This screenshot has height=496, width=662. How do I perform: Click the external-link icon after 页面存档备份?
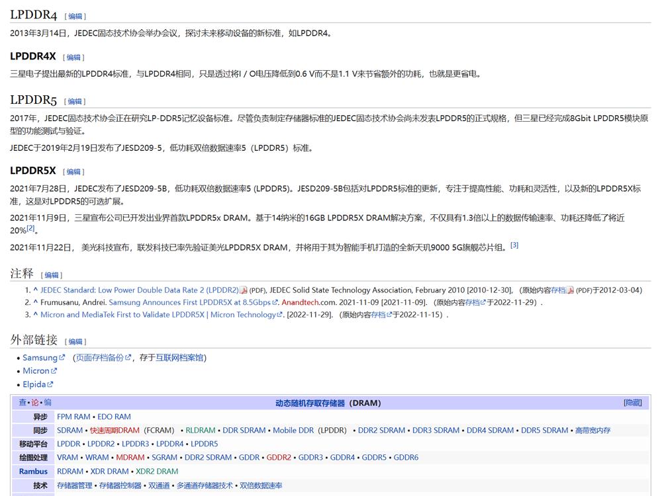click(128, 358)
